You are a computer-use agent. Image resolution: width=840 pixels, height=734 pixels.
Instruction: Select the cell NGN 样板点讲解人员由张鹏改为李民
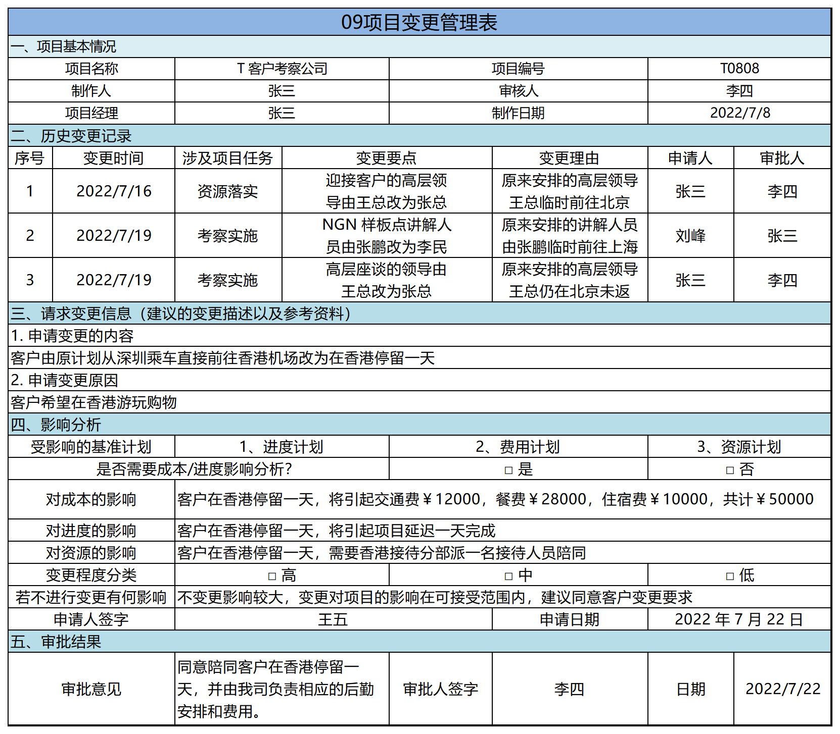(x=387, y=236)
